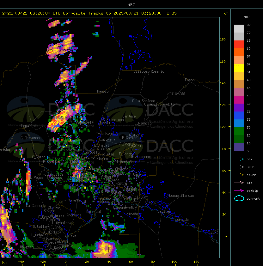Click the 'E_1-736' map label
The width and height of the screenshot is (263, 266).
pos(178,94)
